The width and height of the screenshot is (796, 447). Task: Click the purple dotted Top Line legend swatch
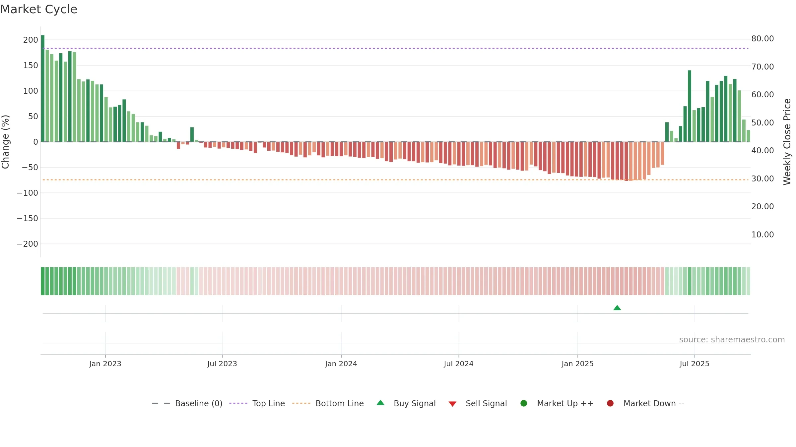(x=238, y=403)
